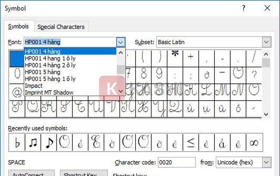
Task: Pick the script capital M in grid
Action: click(222, 92)
